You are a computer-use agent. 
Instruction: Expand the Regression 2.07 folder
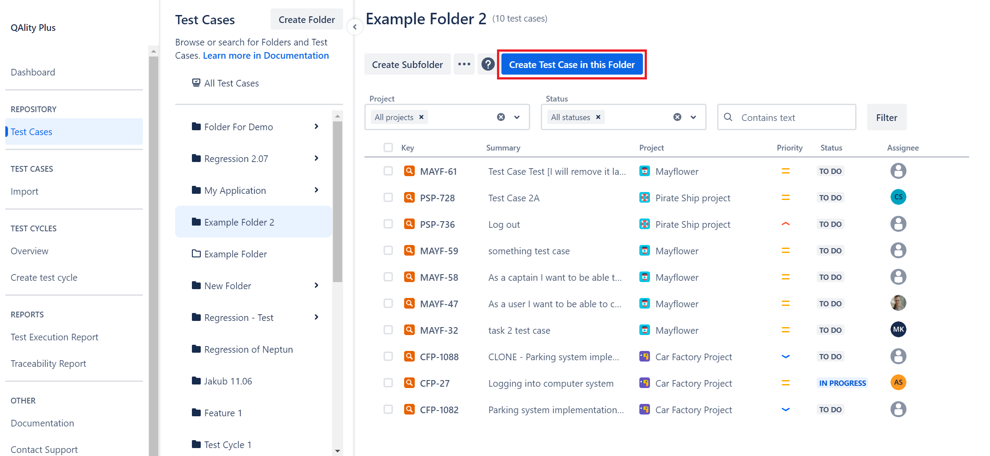[316, 158]
